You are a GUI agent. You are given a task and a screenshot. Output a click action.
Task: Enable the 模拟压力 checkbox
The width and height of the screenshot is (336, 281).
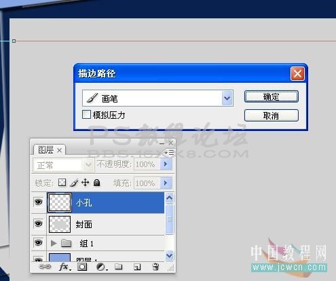86,115
